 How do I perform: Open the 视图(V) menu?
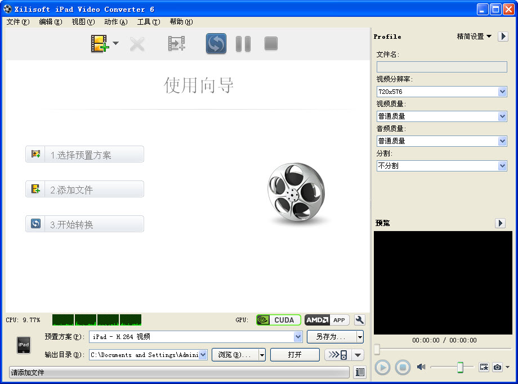pyautogui.click(x=83, y=22)
